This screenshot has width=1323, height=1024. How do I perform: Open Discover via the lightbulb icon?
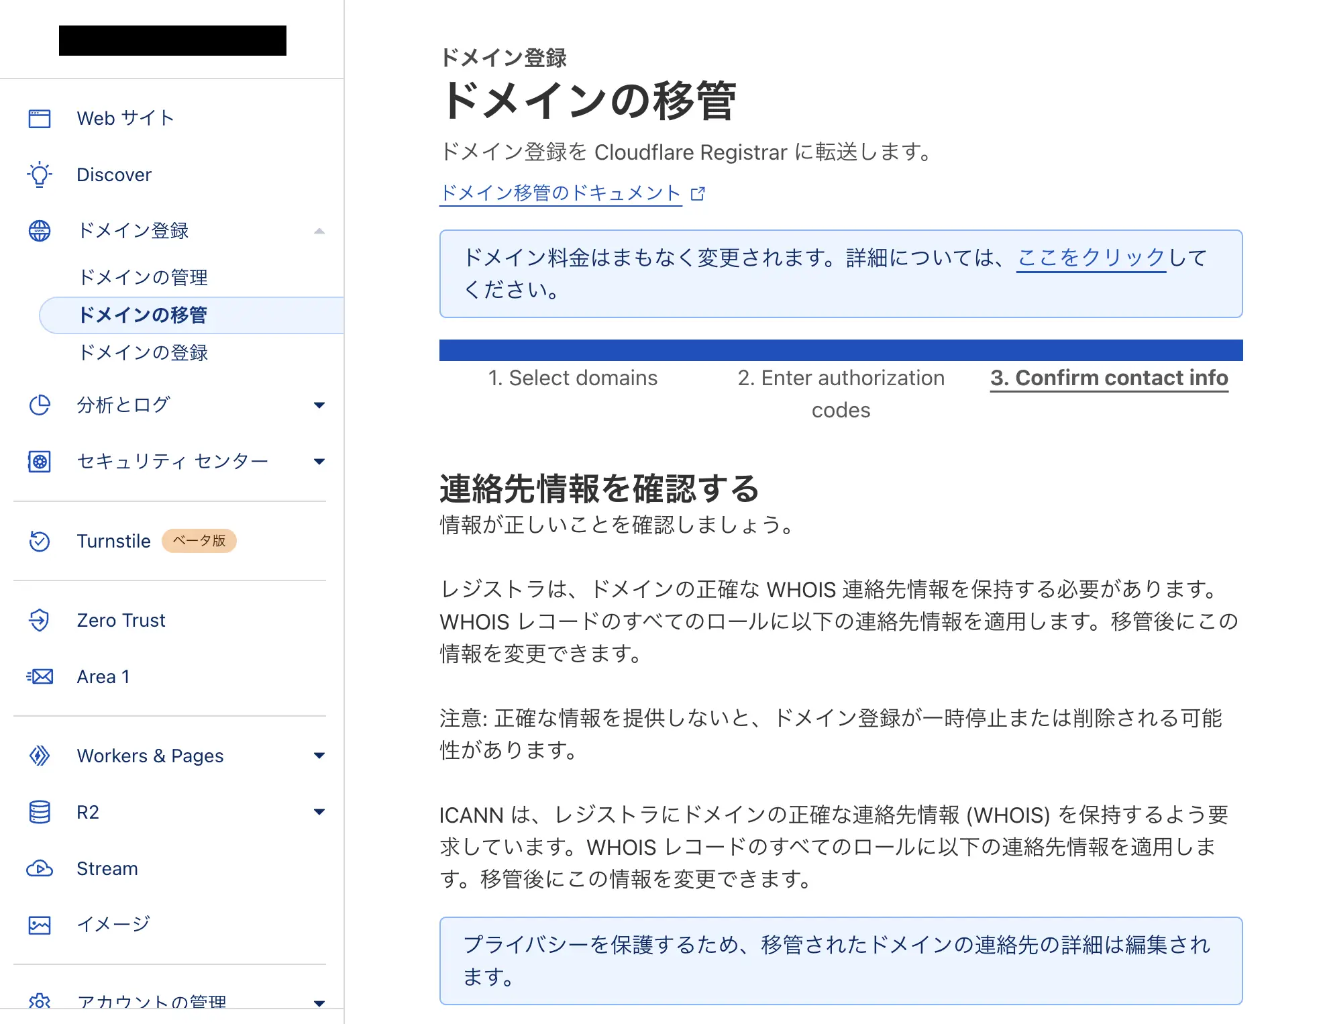click(x=40, y=174)
